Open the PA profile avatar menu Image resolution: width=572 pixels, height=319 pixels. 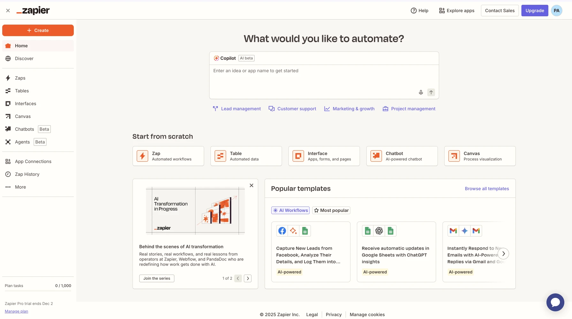556,11
